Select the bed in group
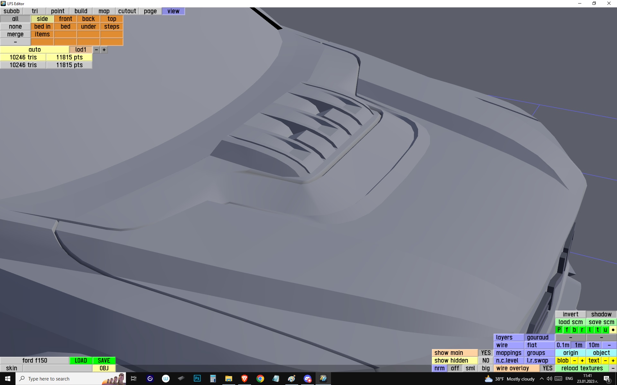Screen dimensions: 617x385 [42, 27]
